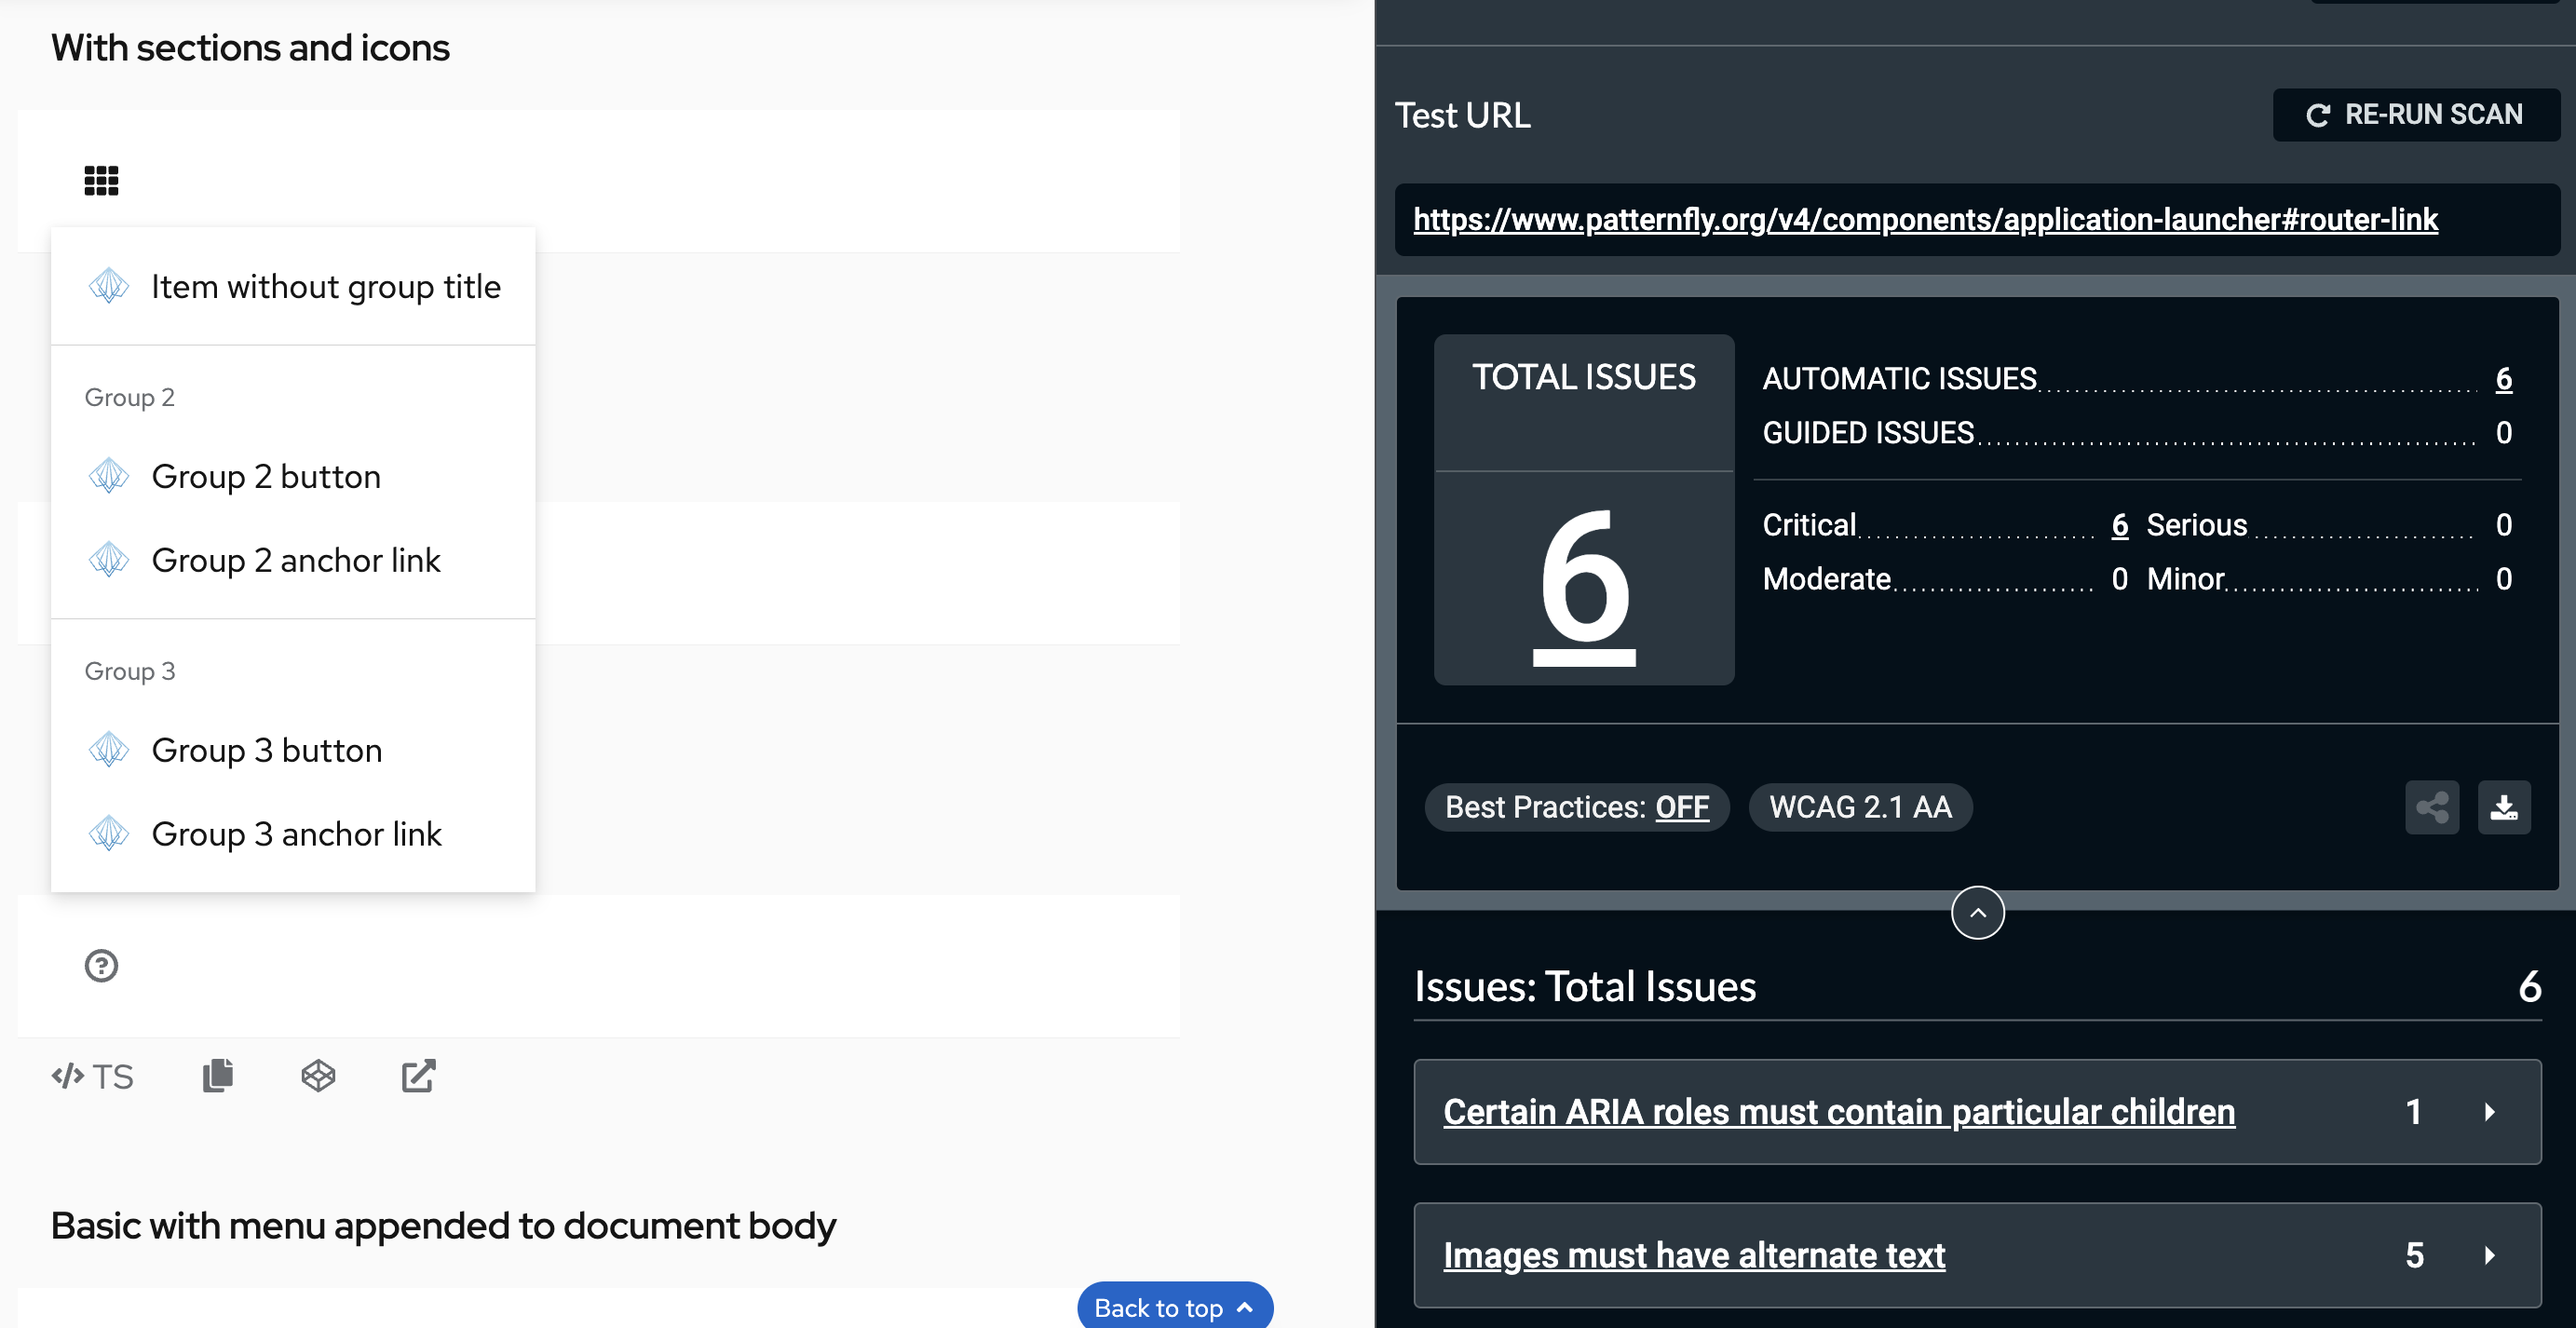Toggle Best Practices OFF setting
The image size is (2576, 1328).
1681,807
